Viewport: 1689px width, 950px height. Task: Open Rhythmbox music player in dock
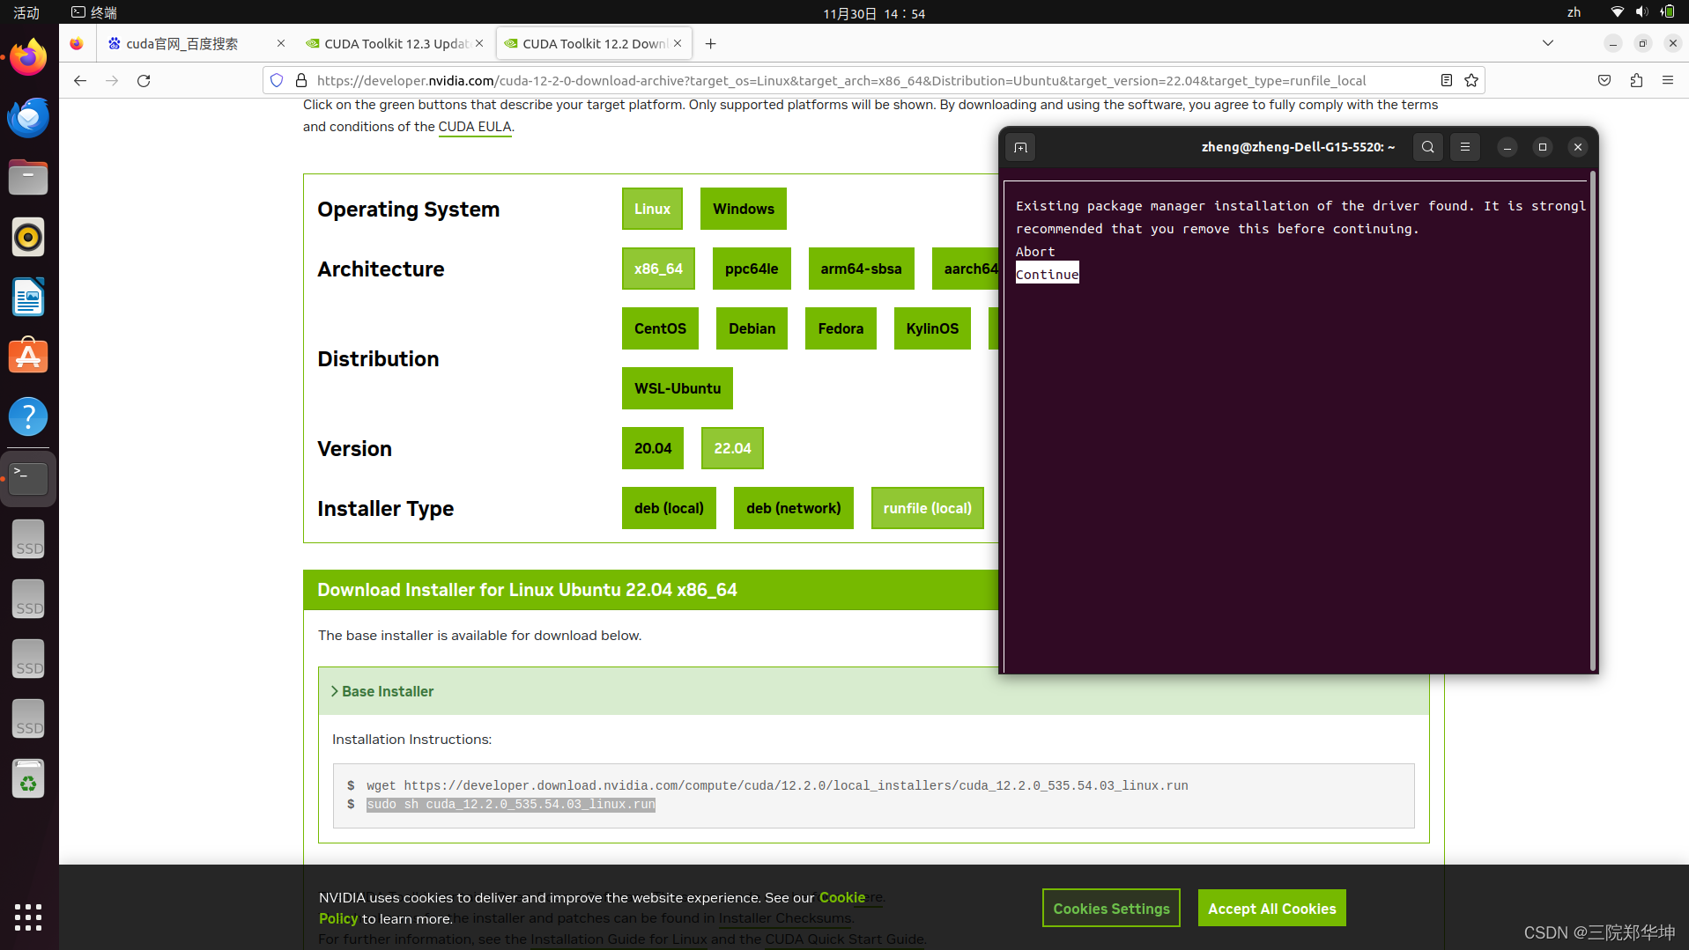[28, 238]
